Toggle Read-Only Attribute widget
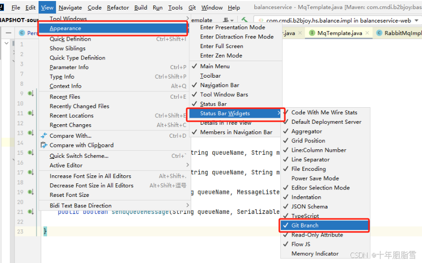This screenshot has width=422, height=263. [x=325, y=235]
